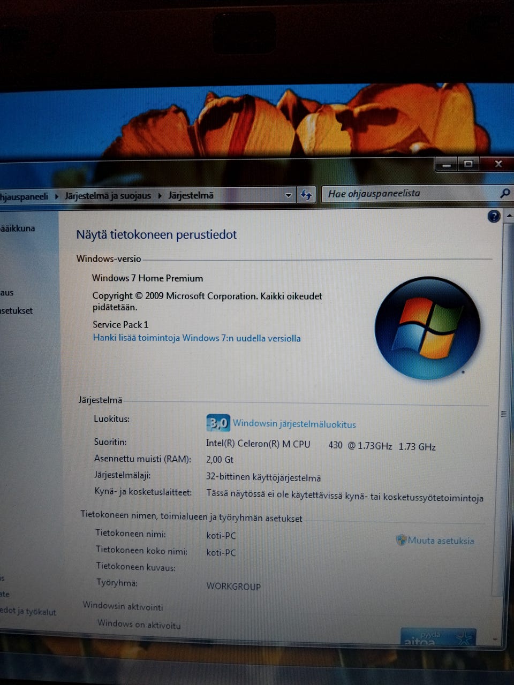Click the heading Näytä tietokoneen perustiedot
The image size is (514, 685).
(156, 234)
